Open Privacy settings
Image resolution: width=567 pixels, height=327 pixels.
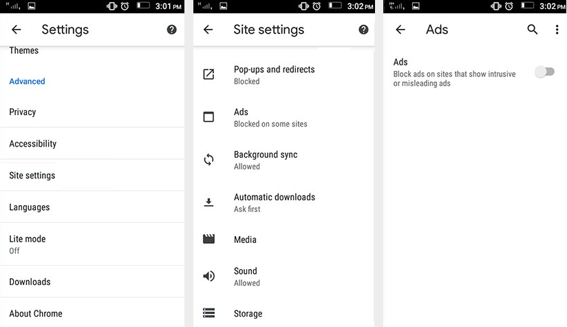coord(23,112)
